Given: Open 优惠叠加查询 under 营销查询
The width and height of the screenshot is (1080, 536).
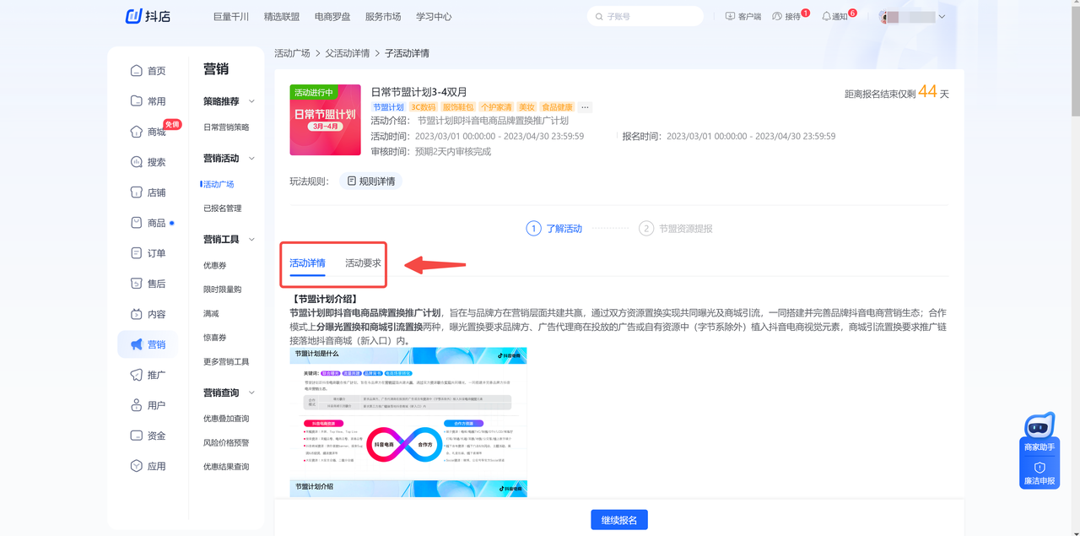Looking at the screenshot, I should click(x=226, y=419).
